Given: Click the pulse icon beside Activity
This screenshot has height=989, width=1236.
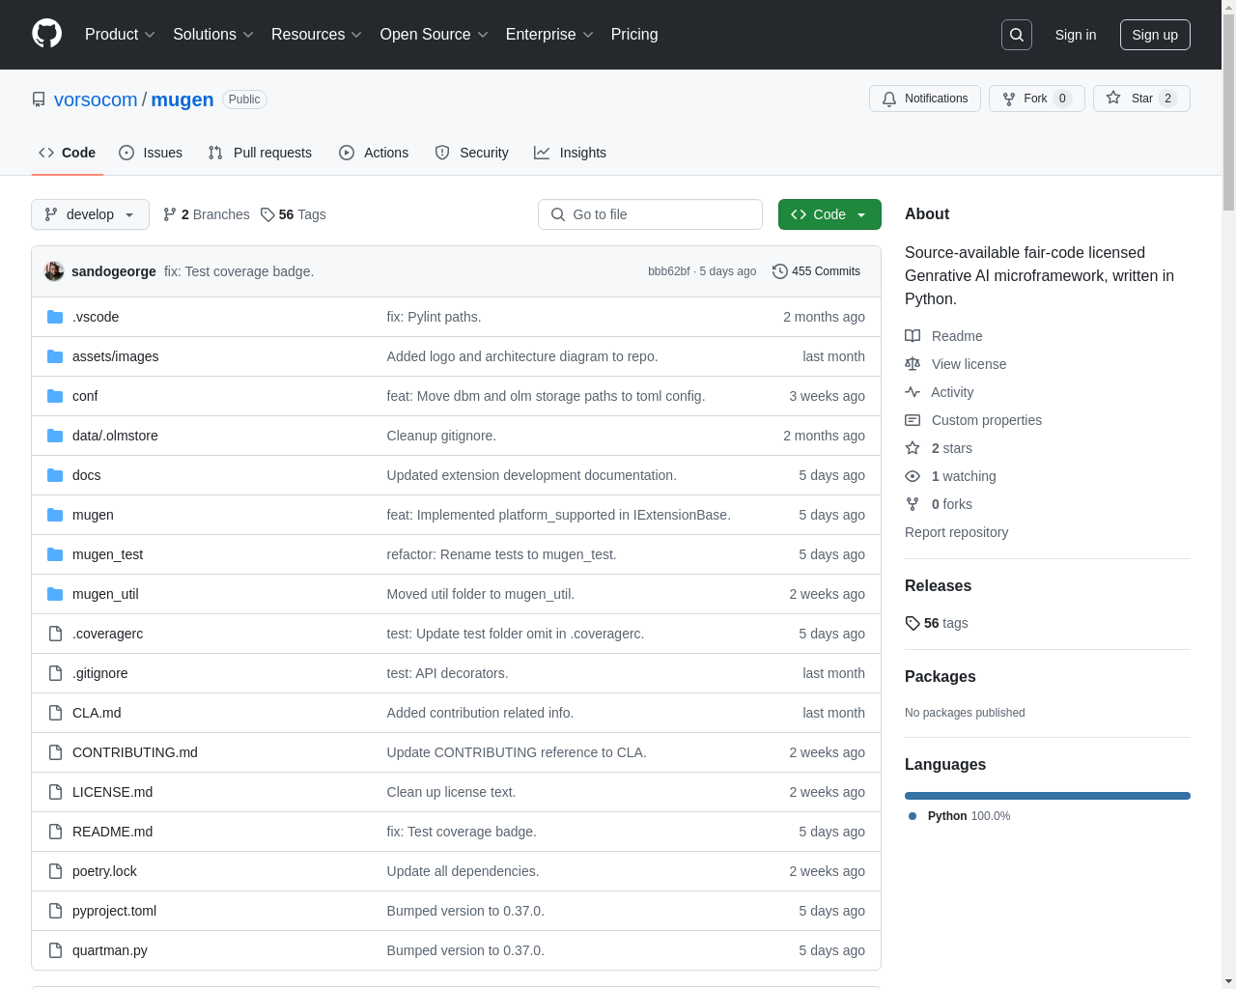Looking at the screenshot, I should 913,392.
